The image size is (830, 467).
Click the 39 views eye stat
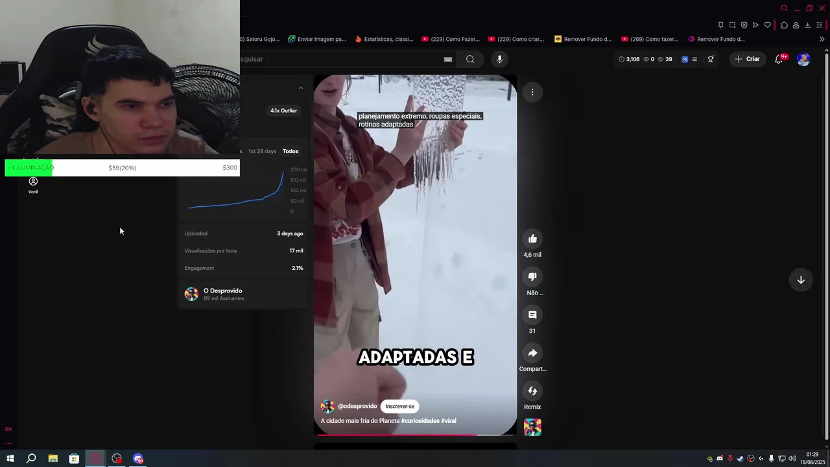coord(665,59)
